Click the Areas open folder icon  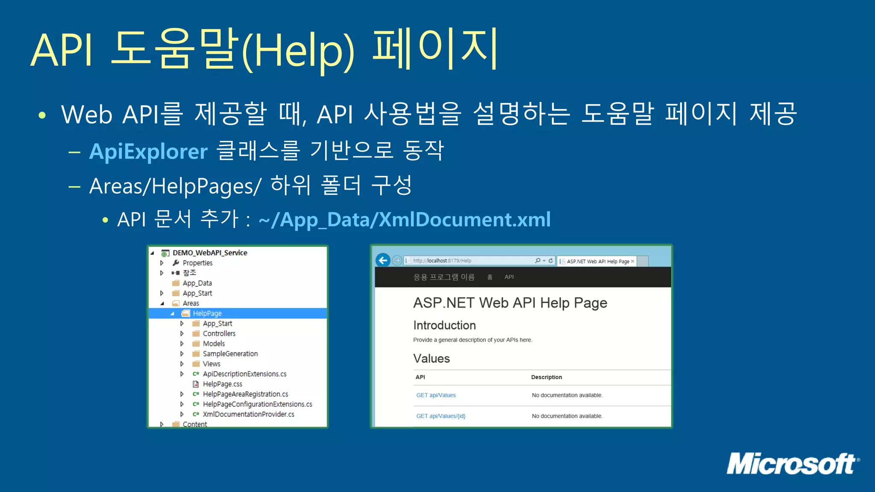(176, 303)
